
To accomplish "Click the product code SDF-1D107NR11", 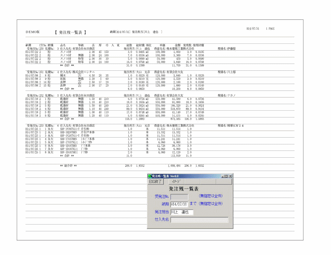I will click(69, 152).
